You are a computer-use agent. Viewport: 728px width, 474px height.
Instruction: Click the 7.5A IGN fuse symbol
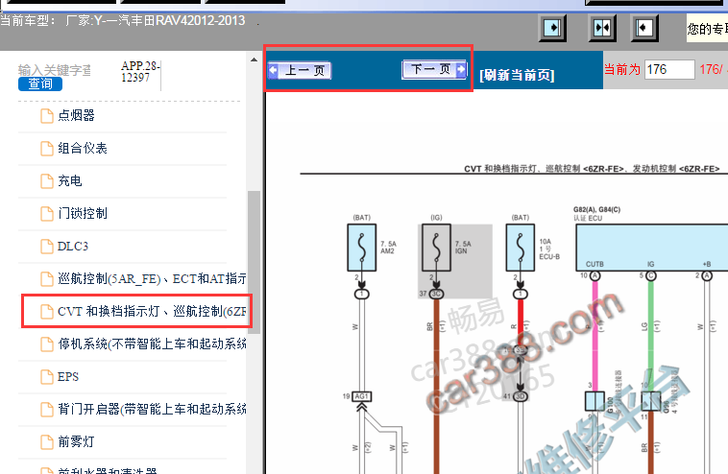click(x=436, y=248)
